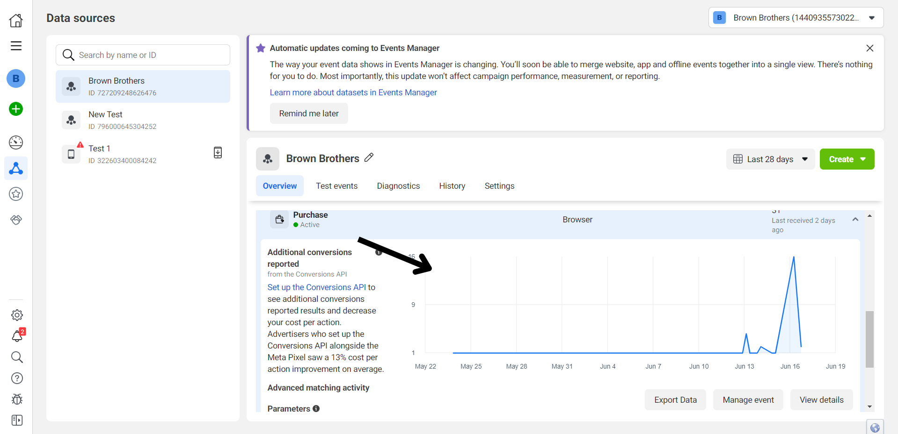Click the warning phone icon for Test 1
The height and width of the screenshot is (434, 898).
point(71,154)
